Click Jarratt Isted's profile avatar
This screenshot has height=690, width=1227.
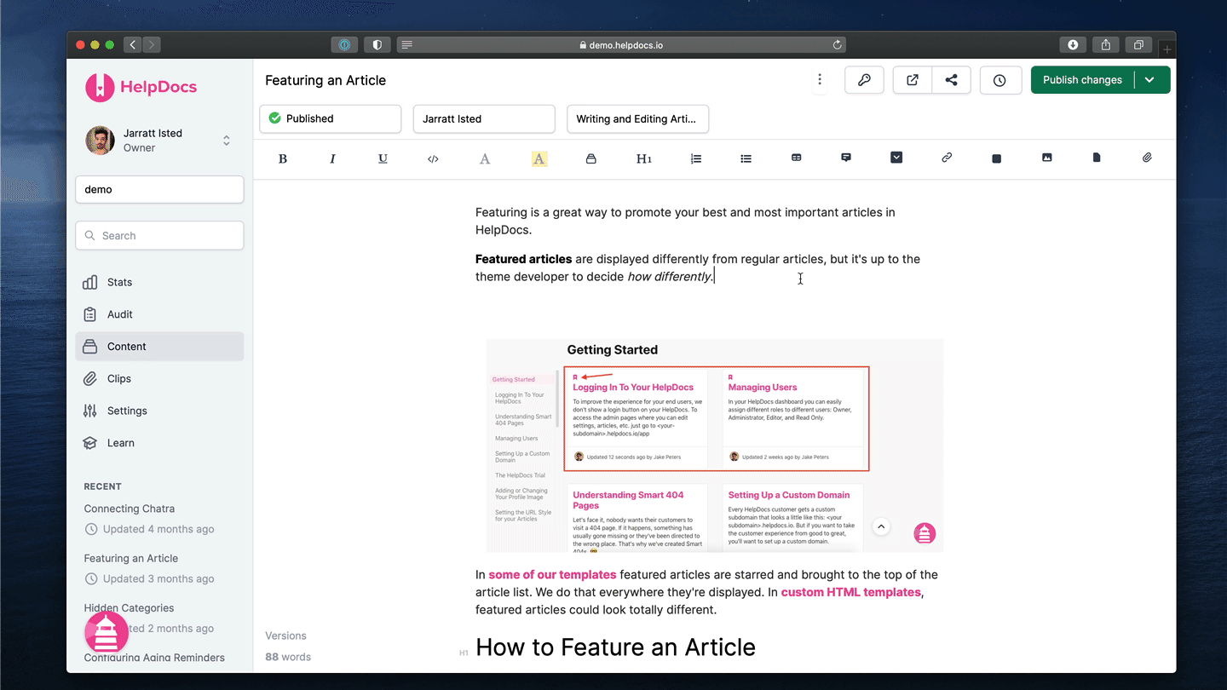(x=100, y=141)
